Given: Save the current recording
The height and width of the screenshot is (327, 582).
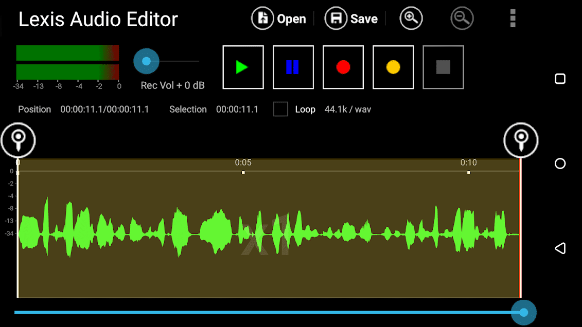Looking at the screenshot, I should click(351, 19).
